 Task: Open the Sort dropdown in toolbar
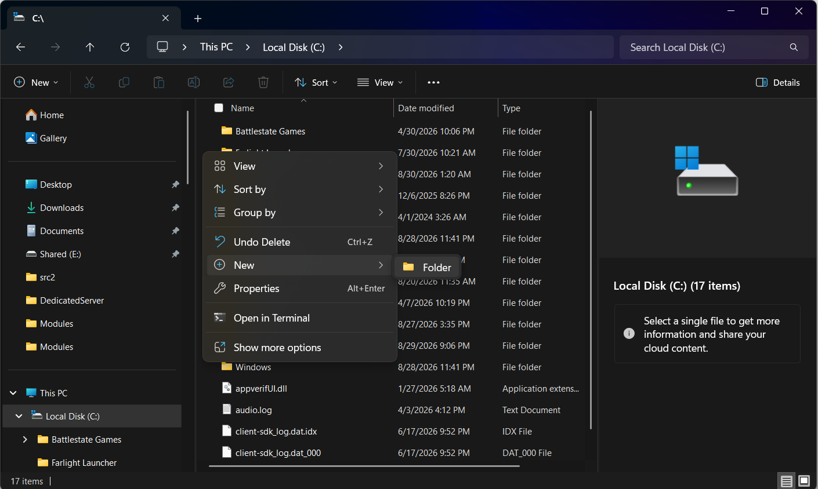(316, 82)
